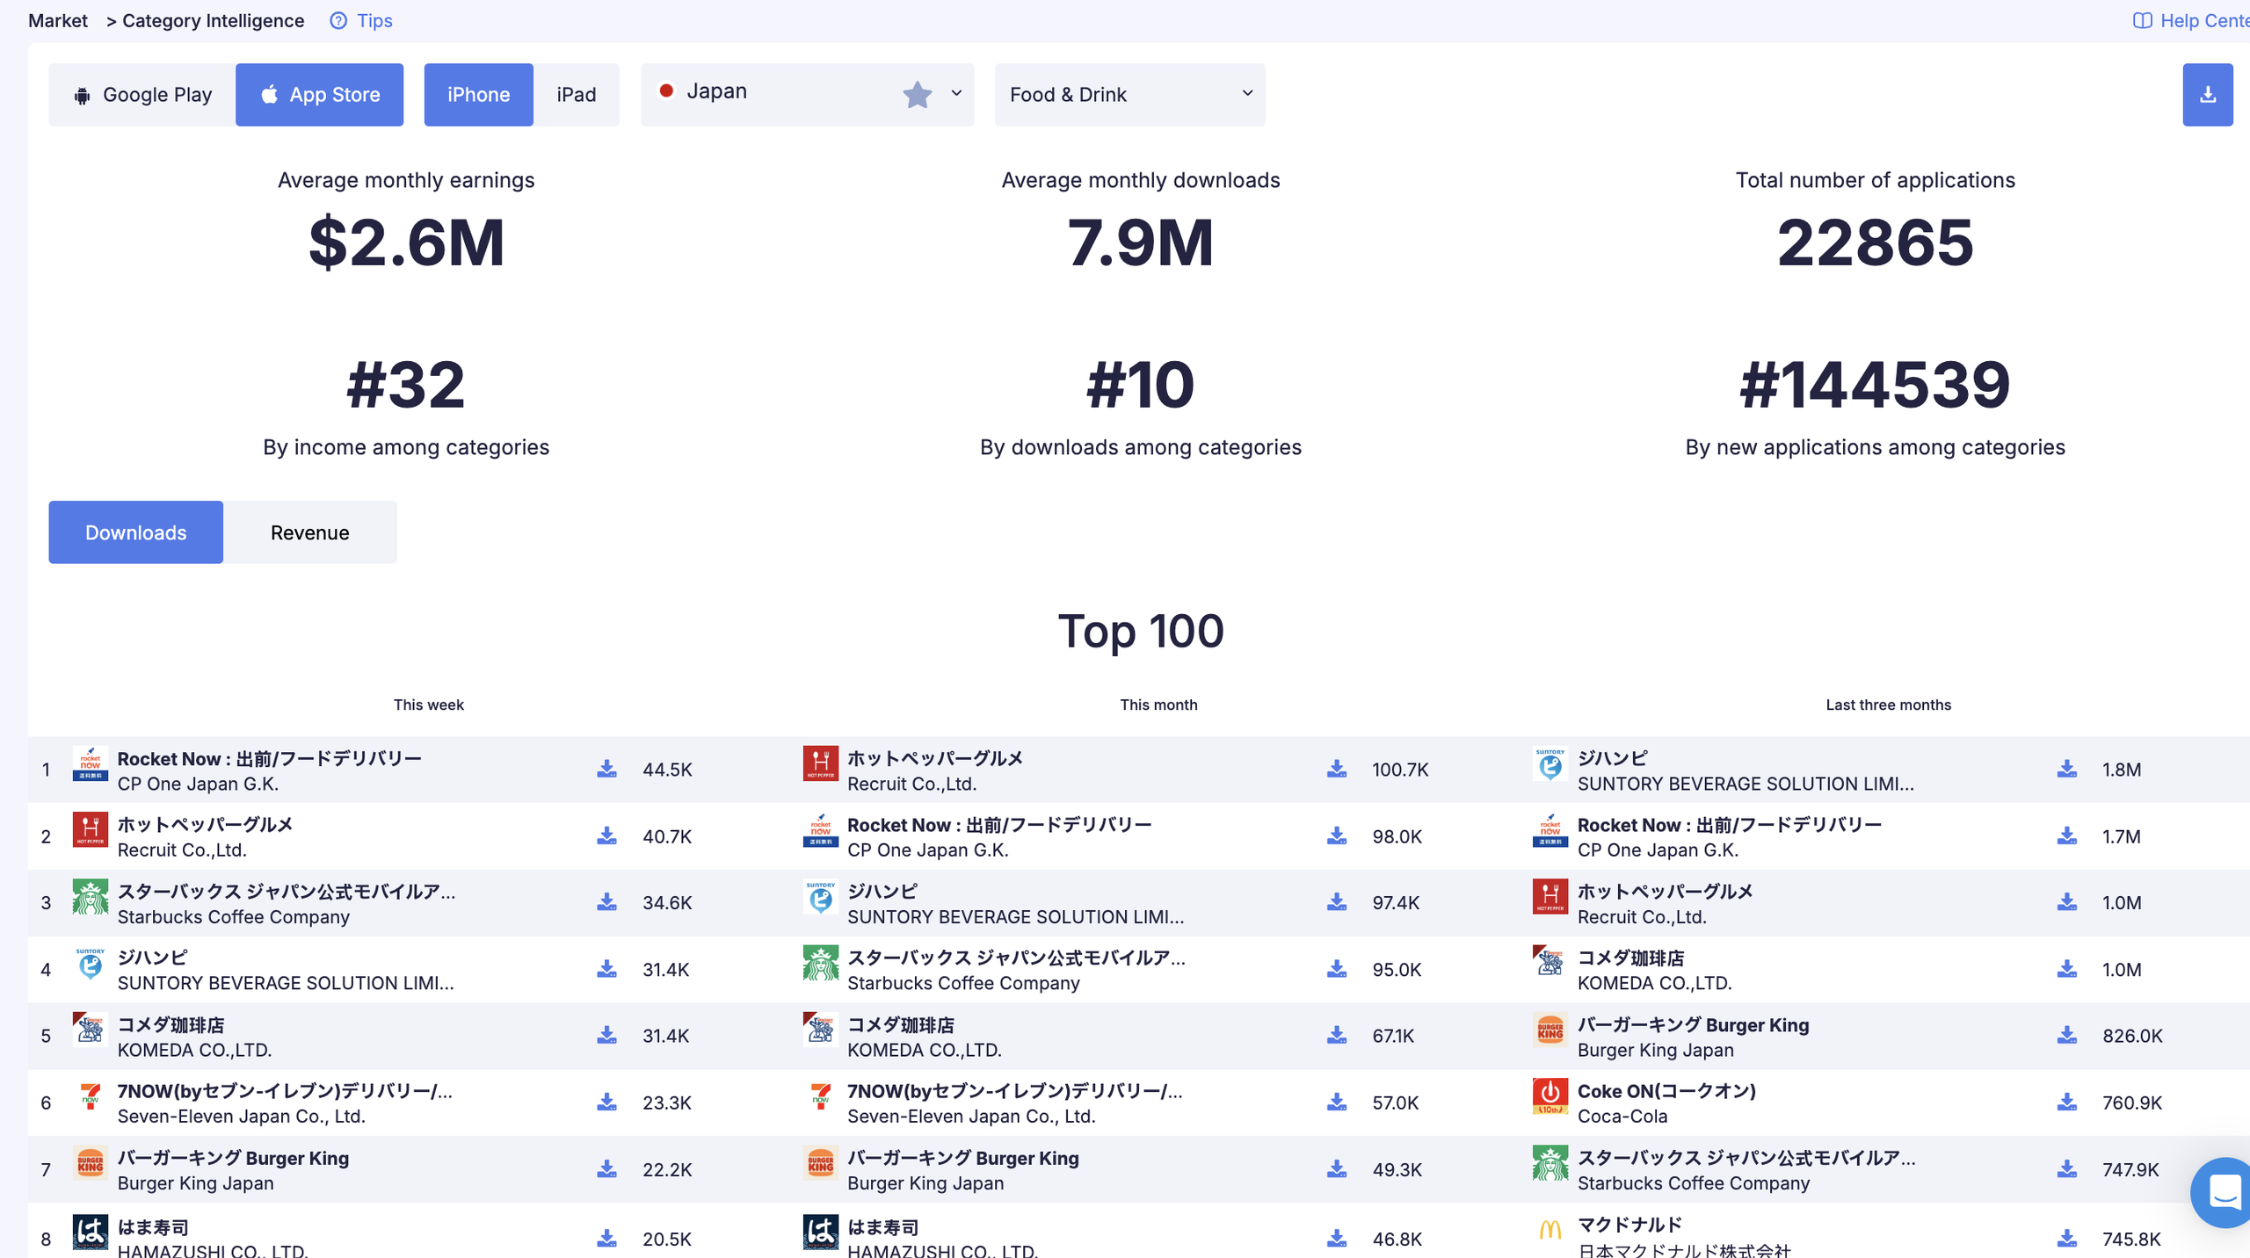Open Coke ON(コークオン) app title
The width and height of the screenshot is (2250, 1258).
pos(1666,1090)
